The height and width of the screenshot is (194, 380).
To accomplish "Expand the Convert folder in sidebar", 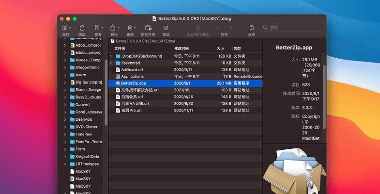I will click(x=65, y=105).
